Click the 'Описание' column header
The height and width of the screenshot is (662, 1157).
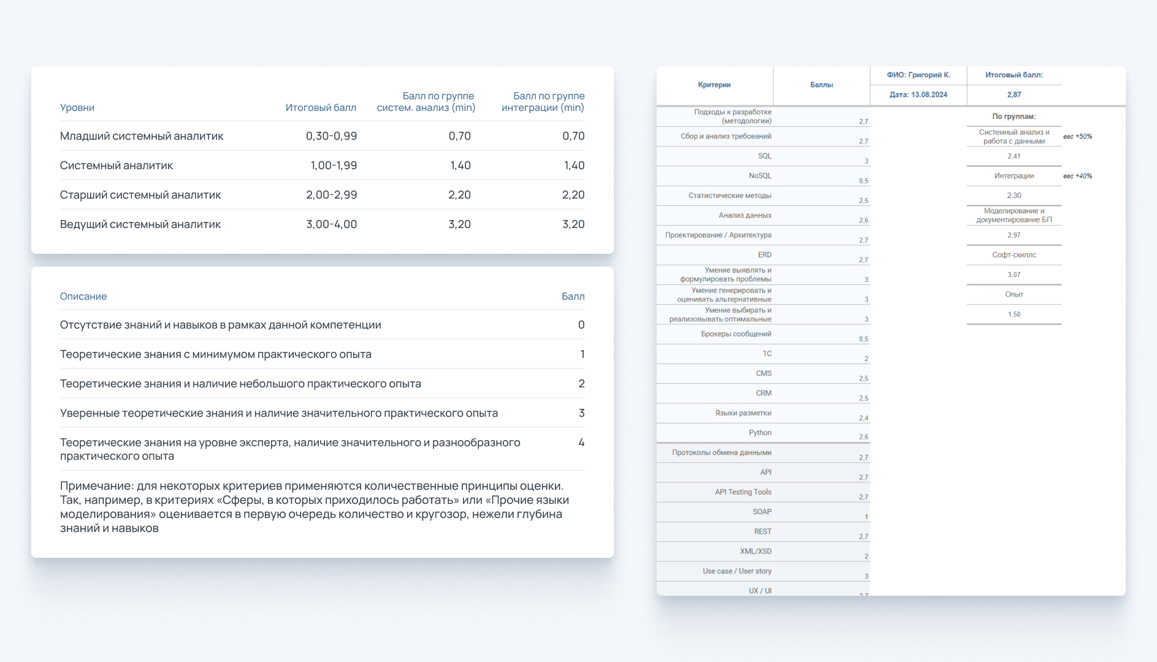pos(83,296)
